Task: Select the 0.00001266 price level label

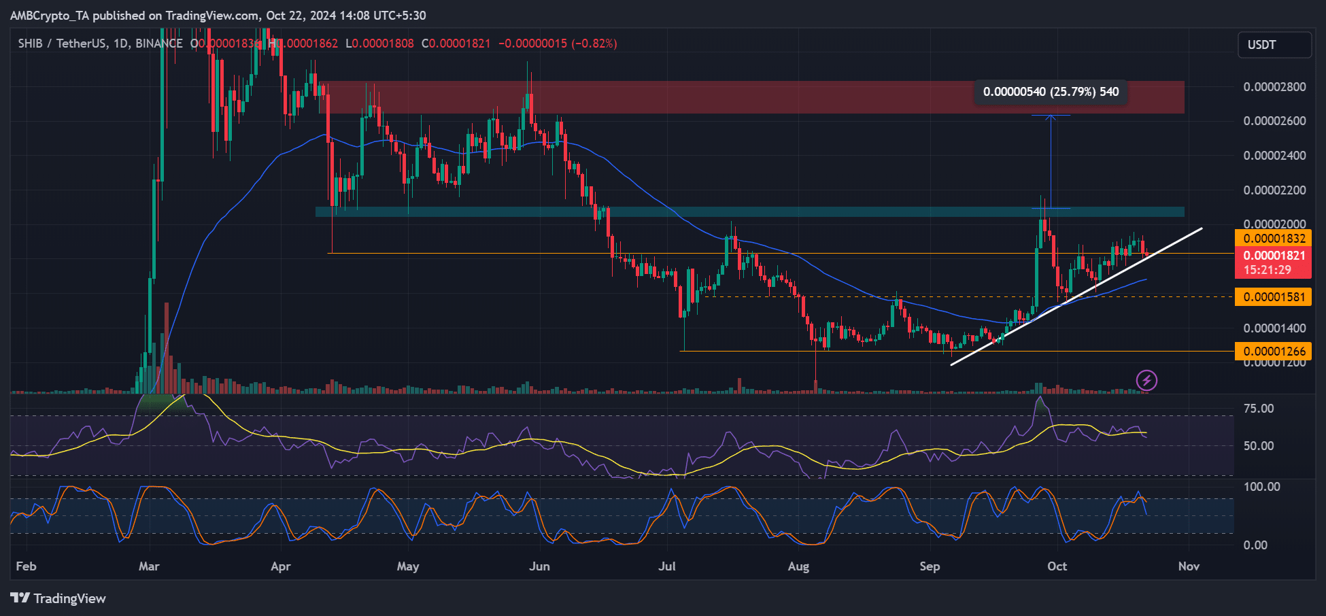Action: tap(1273, 351)
